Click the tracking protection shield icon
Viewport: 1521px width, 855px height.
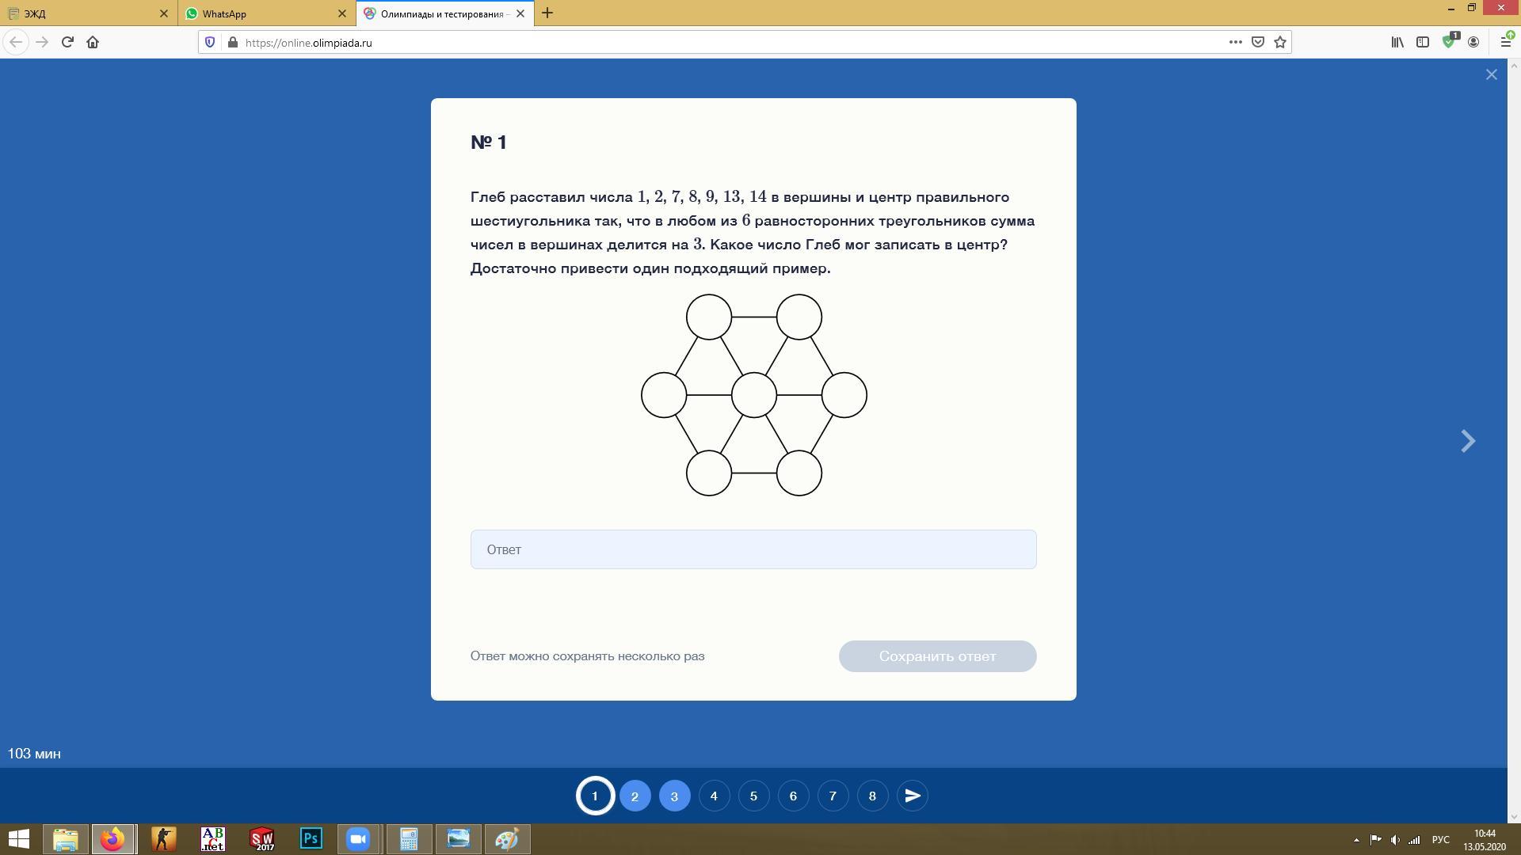tap(210, 42)
